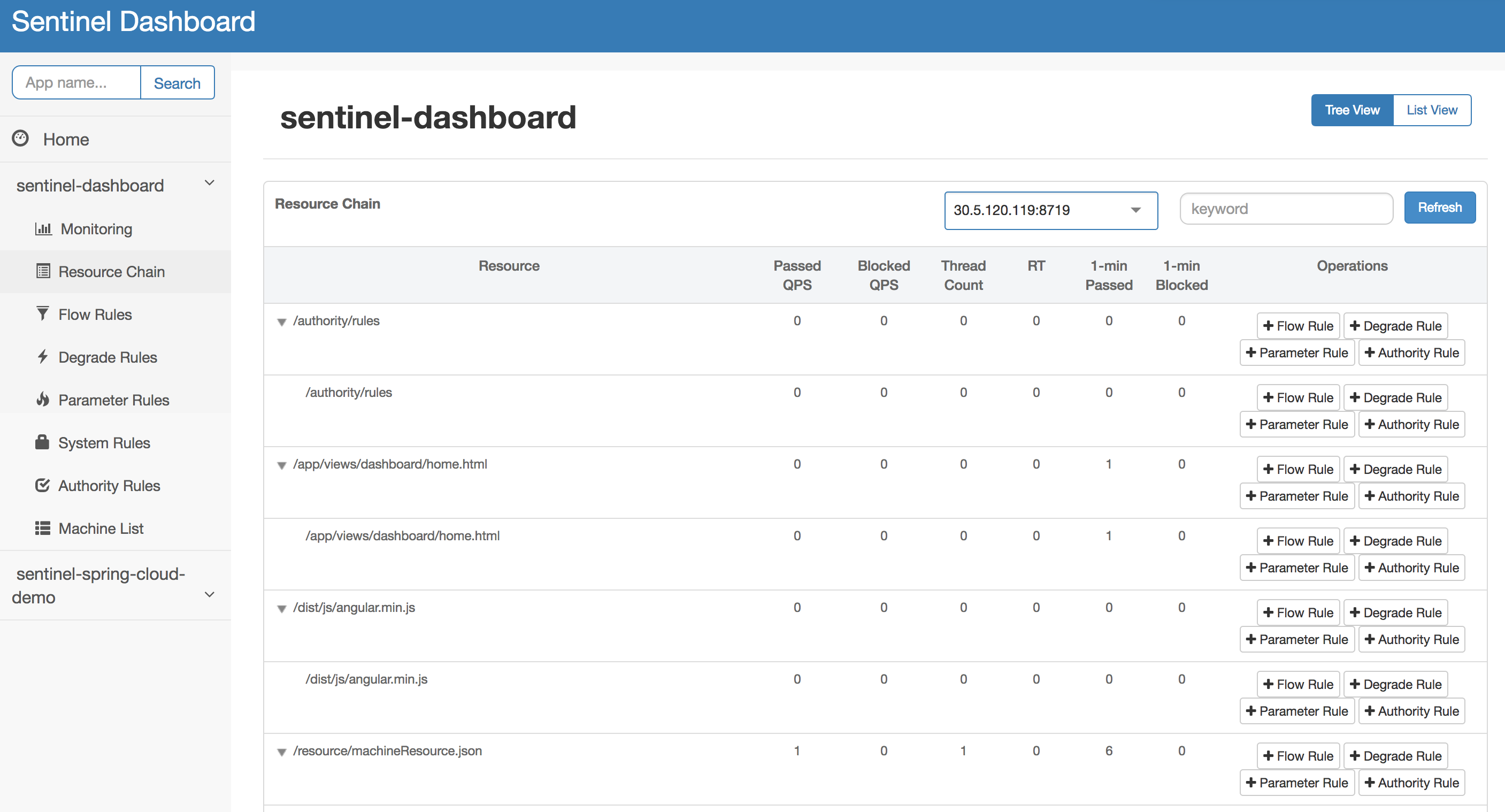Add Parameter Rule for child /app/views/dashboard/home.html

(x=1296, y=568)
